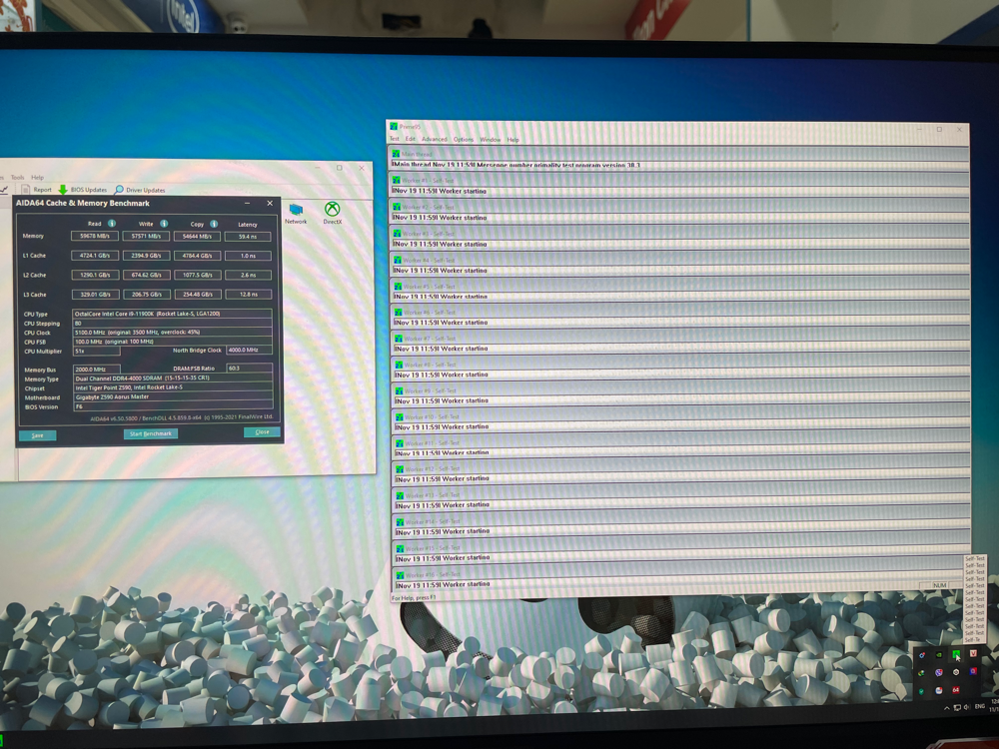Click the red AIDA64 tray icon
This screenshot has height=749, width=999.
pos(956,690)
